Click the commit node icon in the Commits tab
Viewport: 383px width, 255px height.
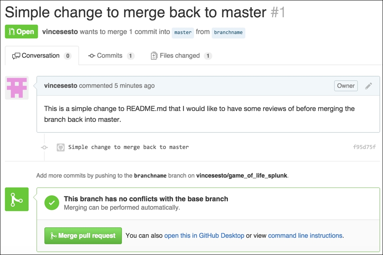point(93,56)
